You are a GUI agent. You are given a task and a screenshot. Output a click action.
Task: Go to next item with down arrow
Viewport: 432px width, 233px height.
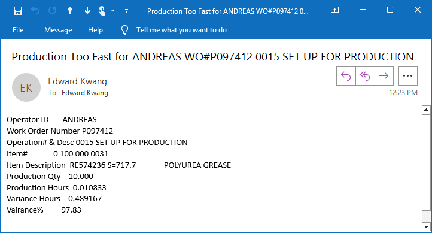87,11
